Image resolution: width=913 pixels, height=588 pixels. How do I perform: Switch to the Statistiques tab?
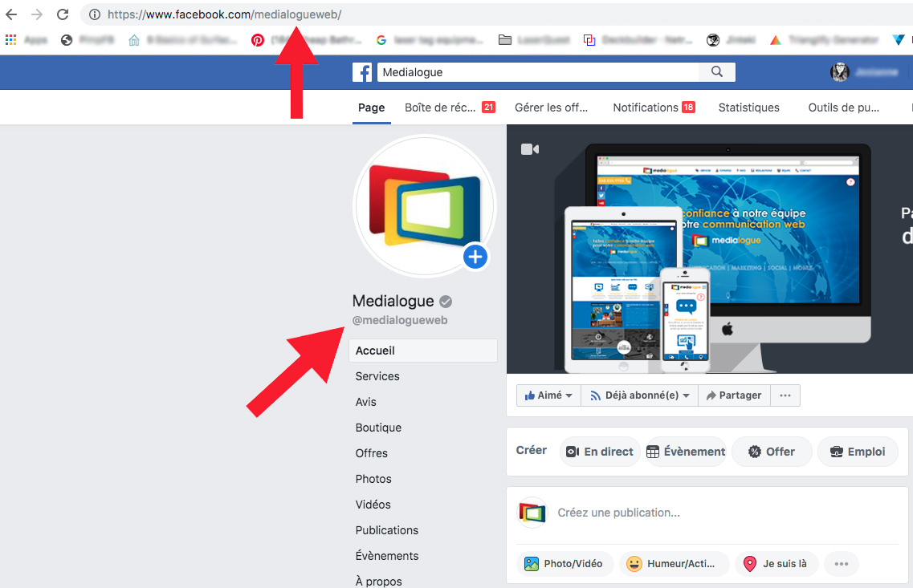(x=748, y=107)
